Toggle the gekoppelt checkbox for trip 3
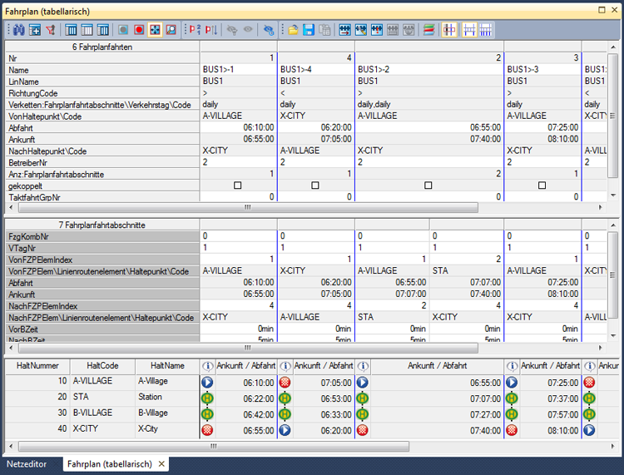624x475 pixels. click(542, 186)
